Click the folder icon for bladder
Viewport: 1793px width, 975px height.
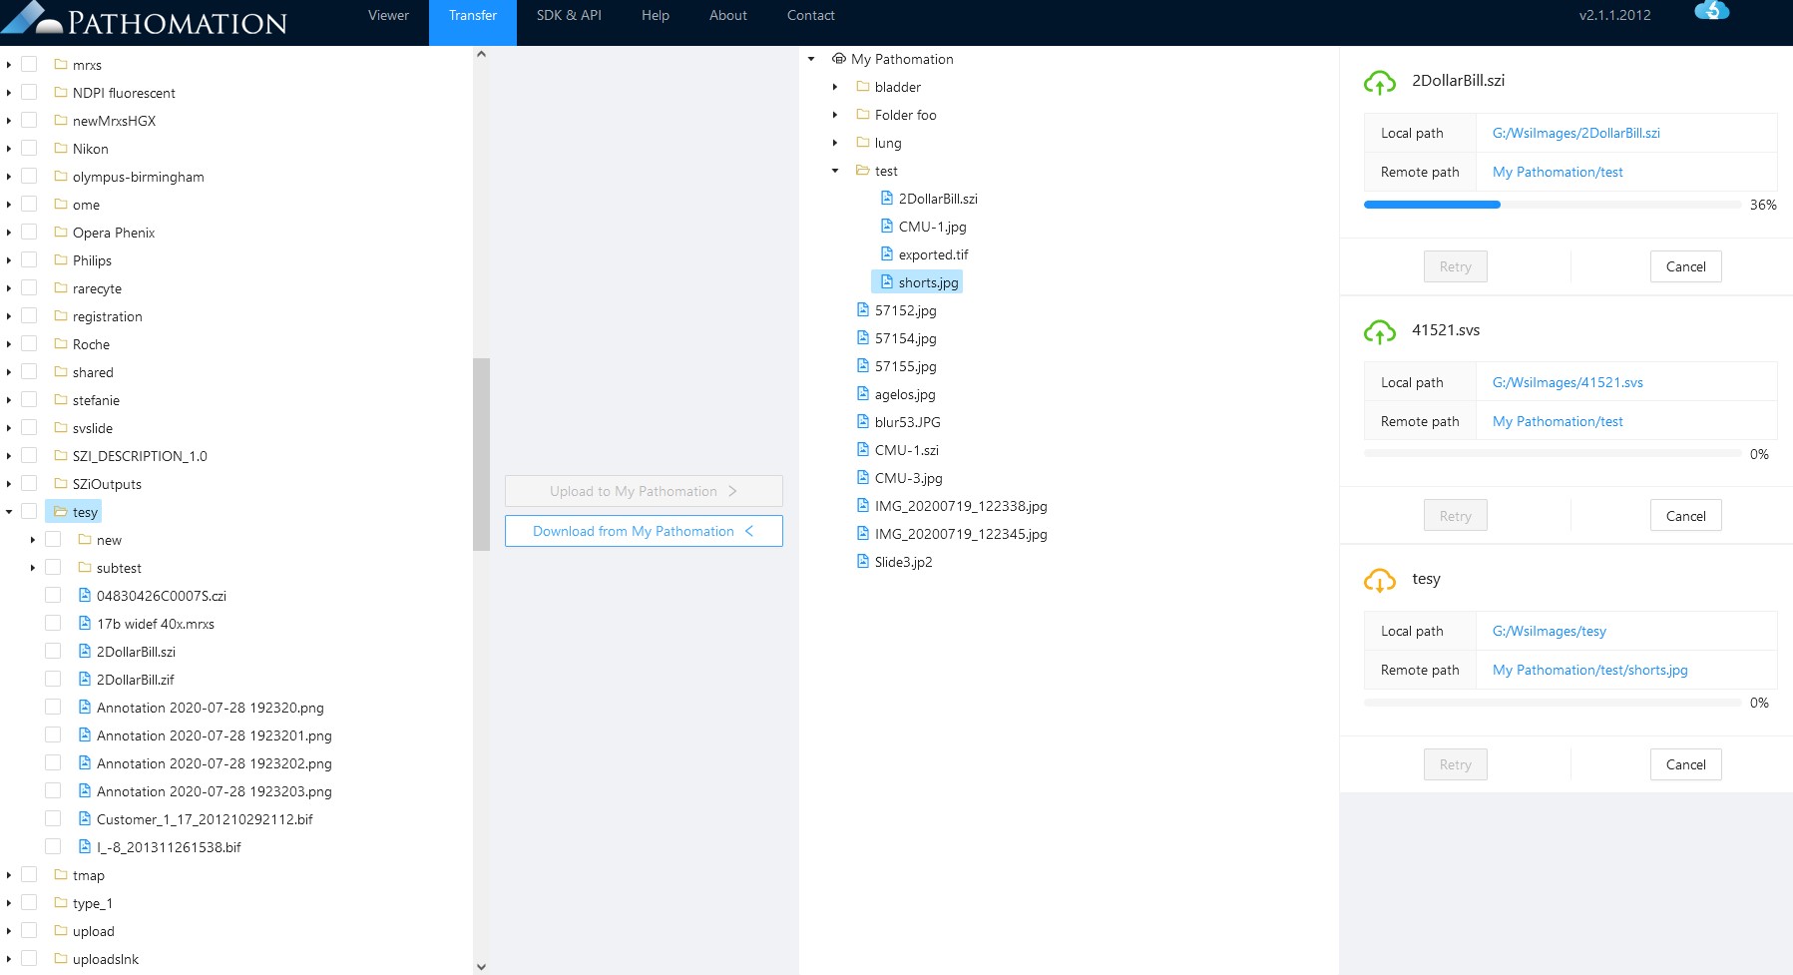(863, 87)
